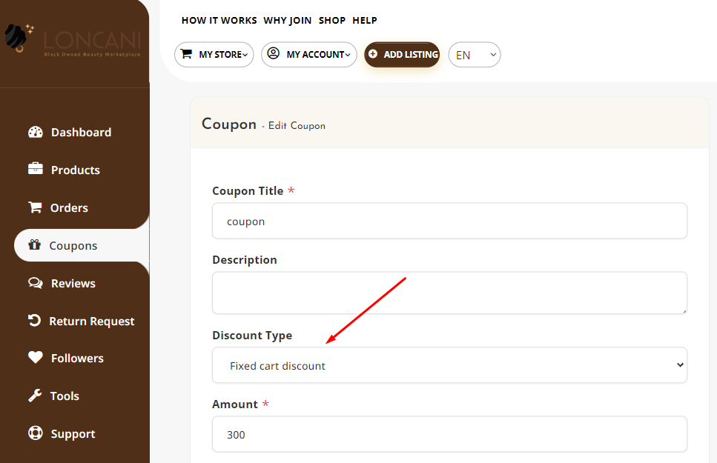
Task: Select Coupons sidebar item
Action: click(x=82, y=245)
